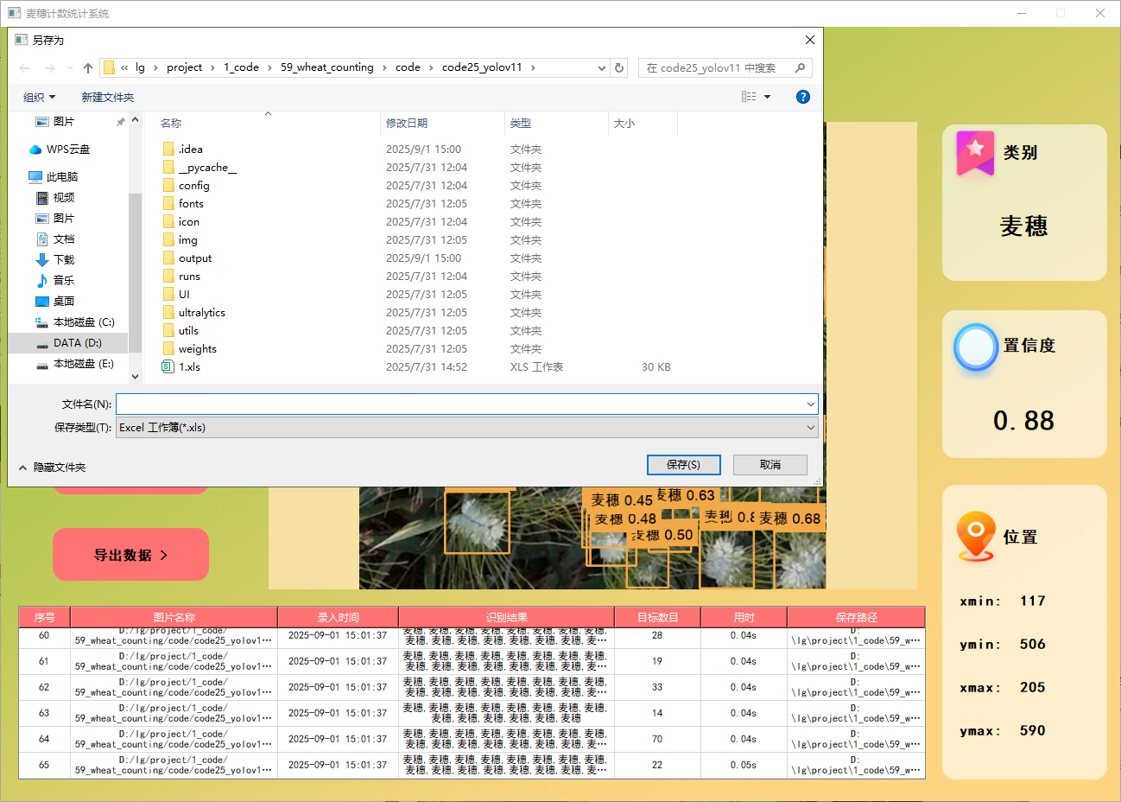Select the weights folder
The width and height of the screenshot is (1121, 802).
point(198,349)
